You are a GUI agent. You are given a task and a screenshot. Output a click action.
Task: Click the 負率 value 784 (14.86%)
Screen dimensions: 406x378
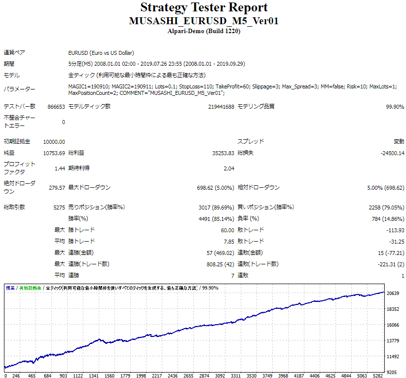pos(388,219)
